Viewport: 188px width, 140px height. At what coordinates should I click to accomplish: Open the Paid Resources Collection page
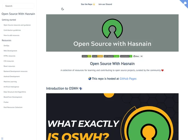coord(13,107)
